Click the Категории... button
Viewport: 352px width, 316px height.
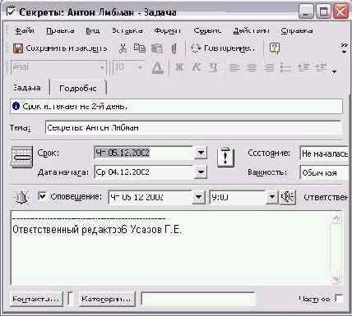coord(106,299)
